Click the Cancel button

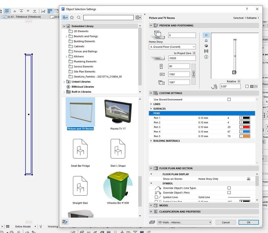[226, 222]
